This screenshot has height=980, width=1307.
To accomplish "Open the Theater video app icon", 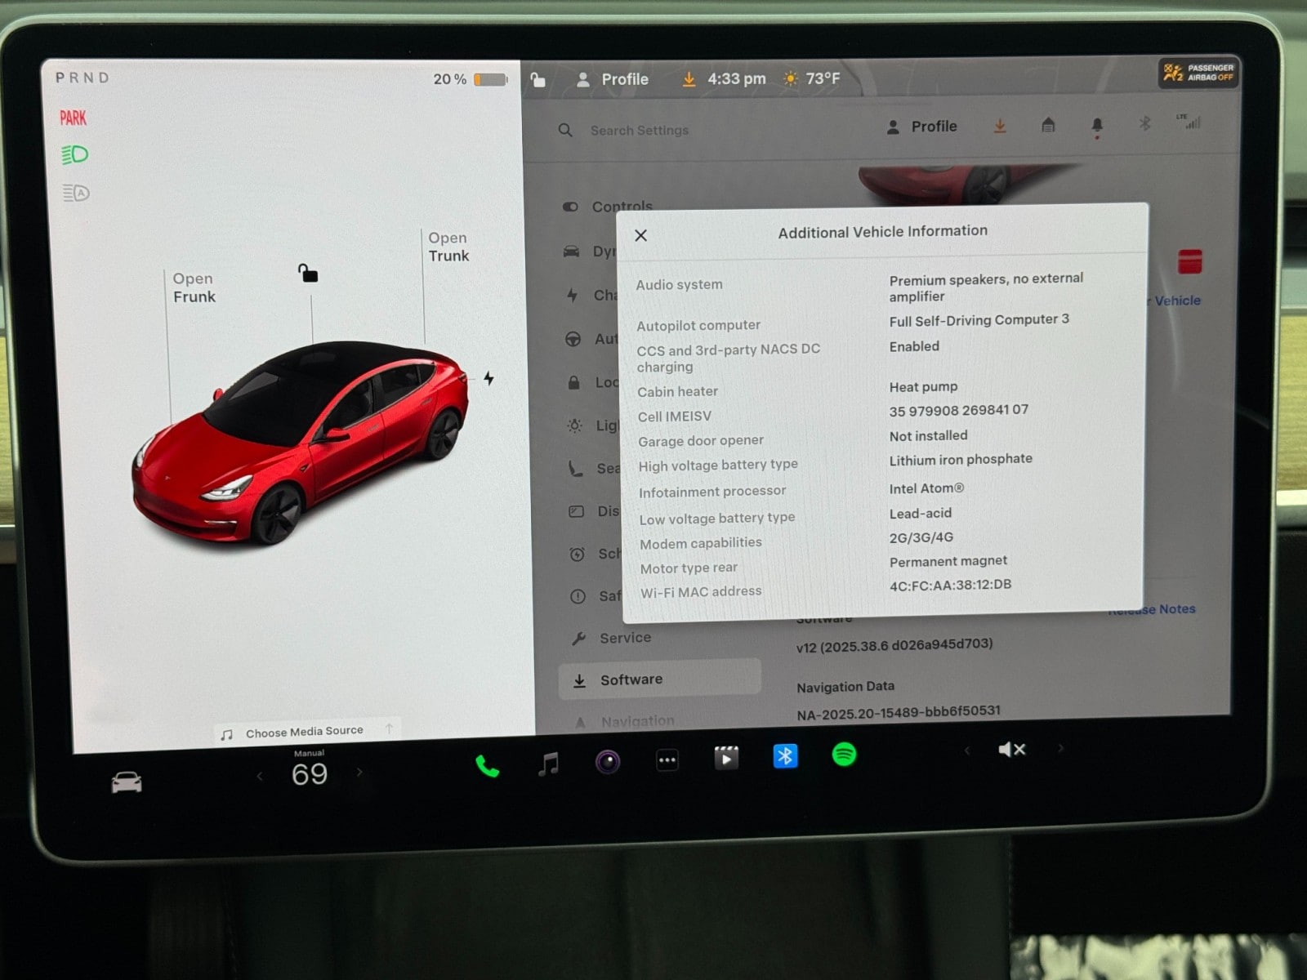I will pyautogui.click(x=725, y=758).
